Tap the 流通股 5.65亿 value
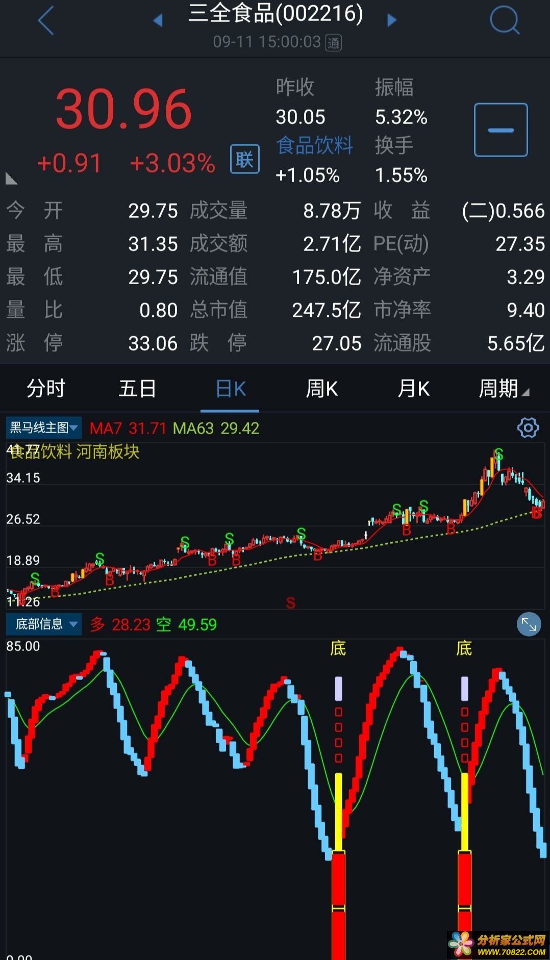Viewport: 550px width, 960px height. [x=516, y=344]
